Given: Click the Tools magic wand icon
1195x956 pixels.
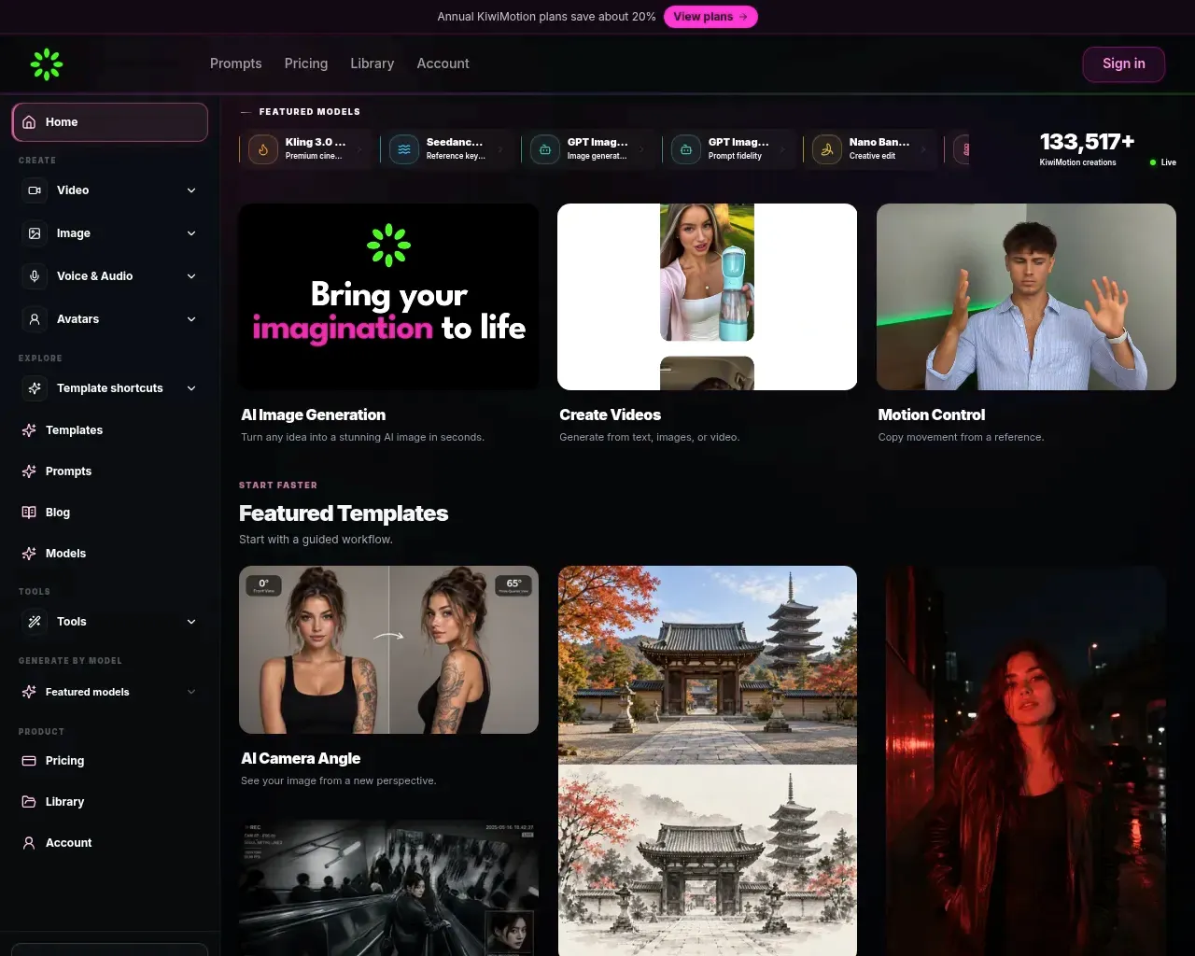Looking at the screenshot, I should click(x=35, y=622).
